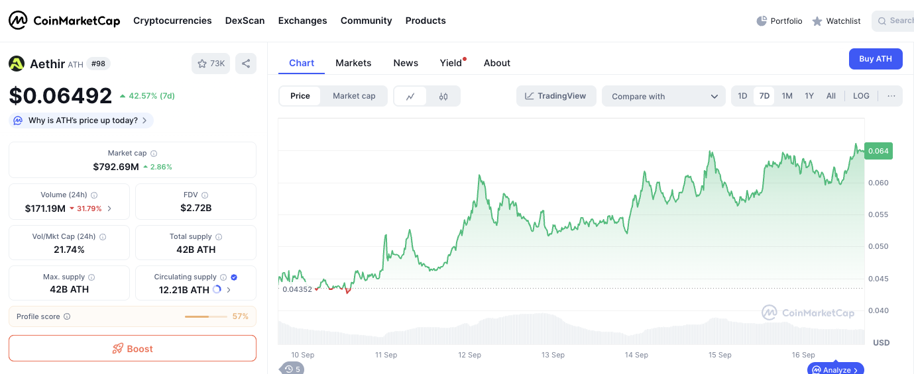Switch to the line chart view icon
Screen dimensions: 914x374
point(411,96)
